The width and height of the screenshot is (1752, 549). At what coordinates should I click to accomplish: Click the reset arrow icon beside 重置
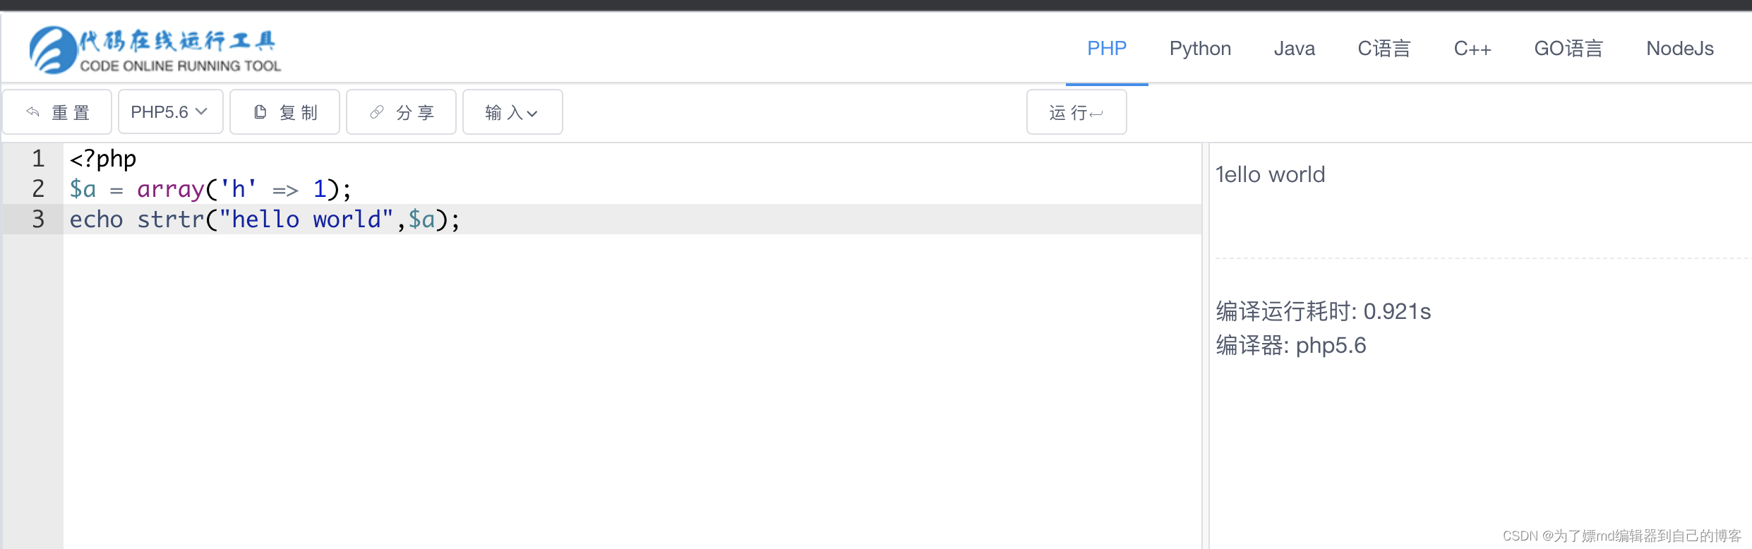coord(32,111)
